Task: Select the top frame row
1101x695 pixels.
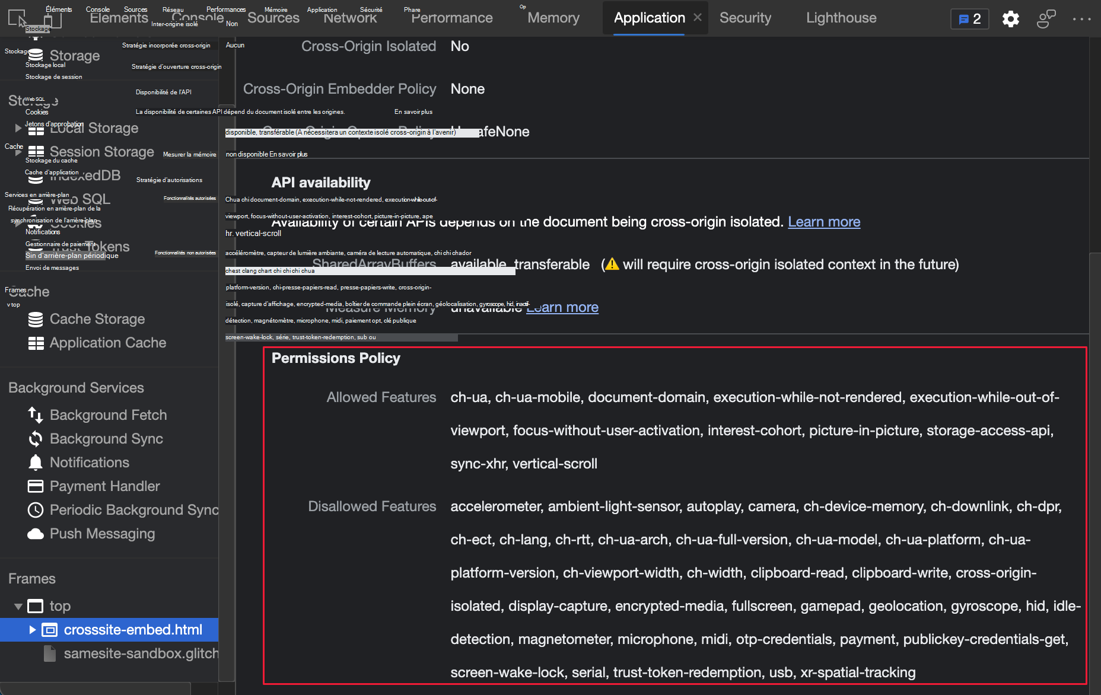Action: pyautogui.click(x=109, y=606)
